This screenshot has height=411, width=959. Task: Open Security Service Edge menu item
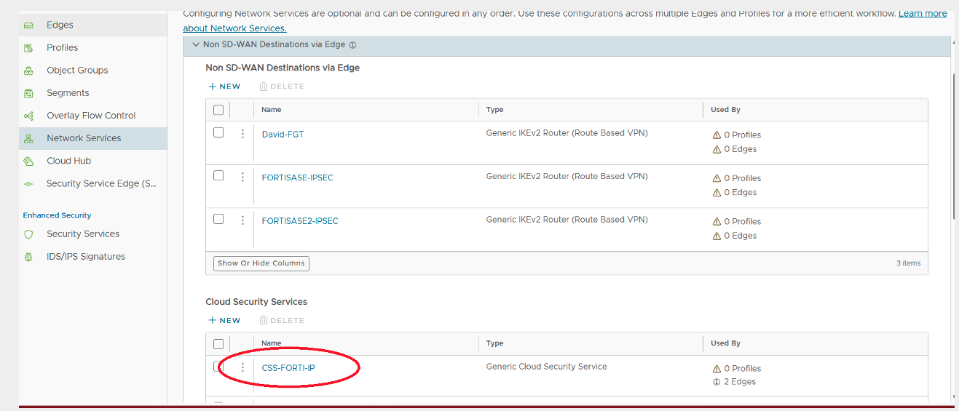coord(101,183)
